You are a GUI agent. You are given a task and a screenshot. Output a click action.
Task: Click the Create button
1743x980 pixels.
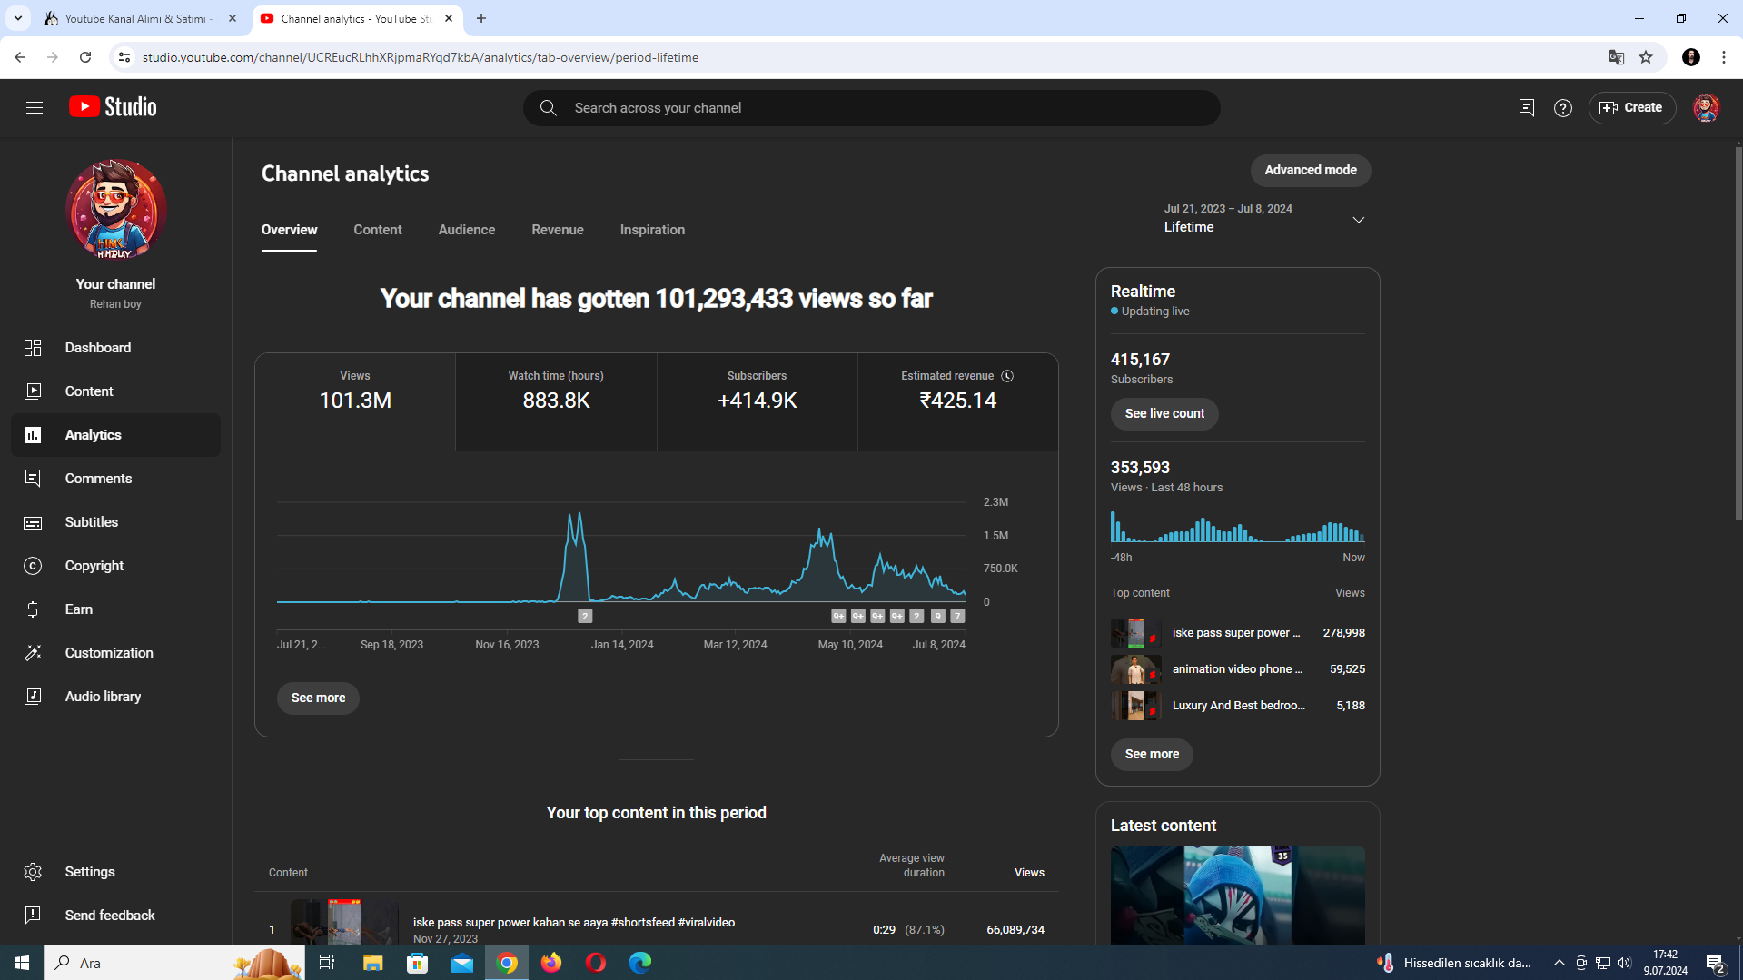pyautogui.click(x=1631, y=108)
